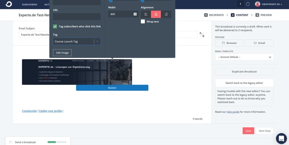Viewport: 289px width, 145px height.
Task: Switch back to the legacy editor
Action: 244,83
